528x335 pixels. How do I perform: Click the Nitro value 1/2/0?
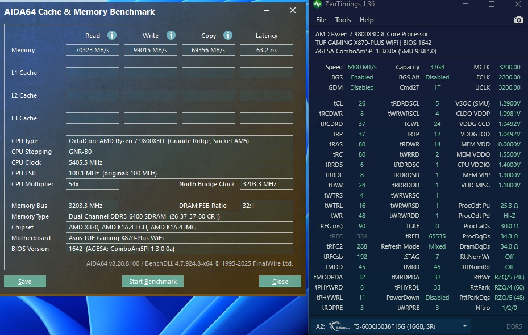tap(509, 308)
